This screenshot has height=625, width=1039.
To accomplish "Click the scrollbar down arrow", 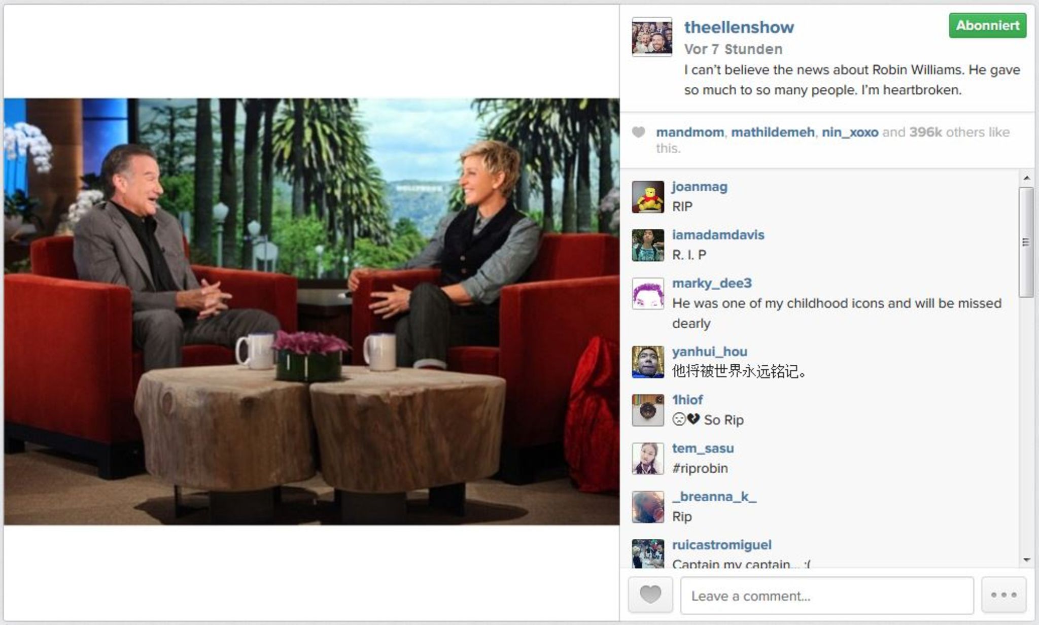I will [x=1026, y=560].
